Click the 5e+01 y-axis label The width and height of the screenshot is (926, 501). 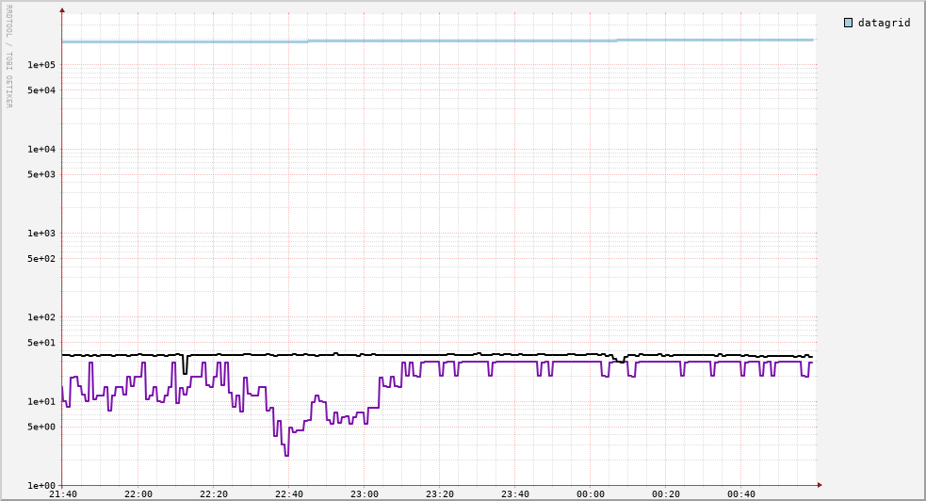(x=41, y=343)
